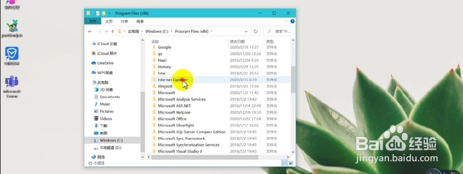This screenshot has width=463, height=174.
Task: Open Customize Quick Access Toolbar dropdown
Action: coord(109,13)
